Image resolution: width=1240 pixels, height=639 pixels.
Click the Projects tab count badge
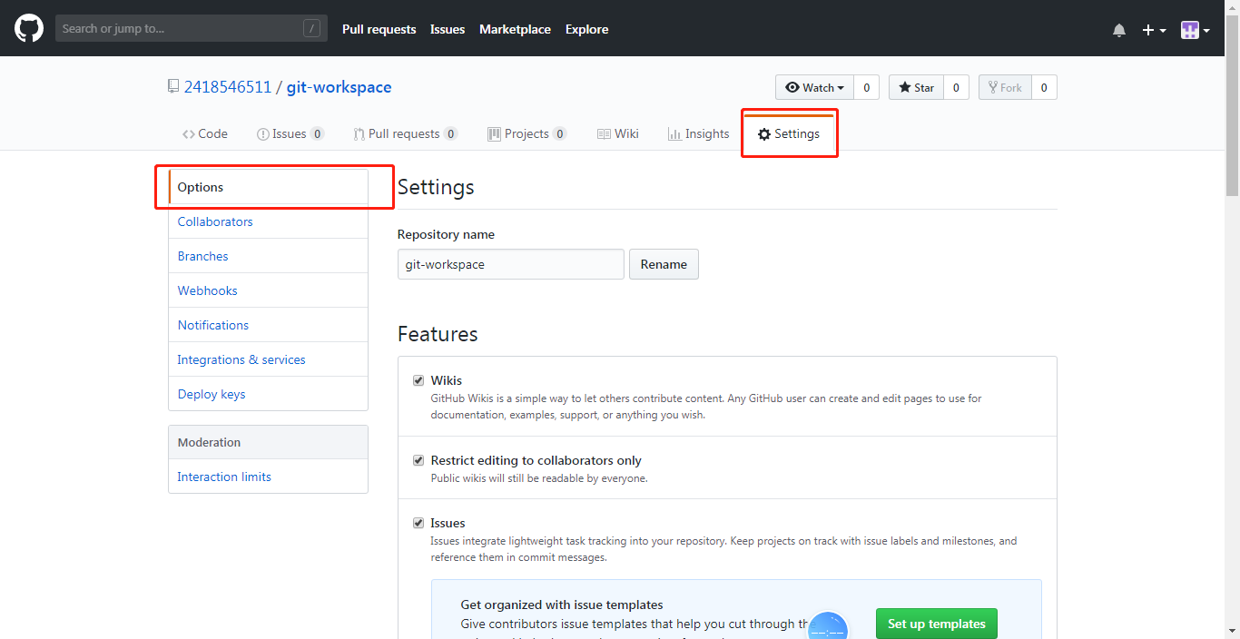559,133
